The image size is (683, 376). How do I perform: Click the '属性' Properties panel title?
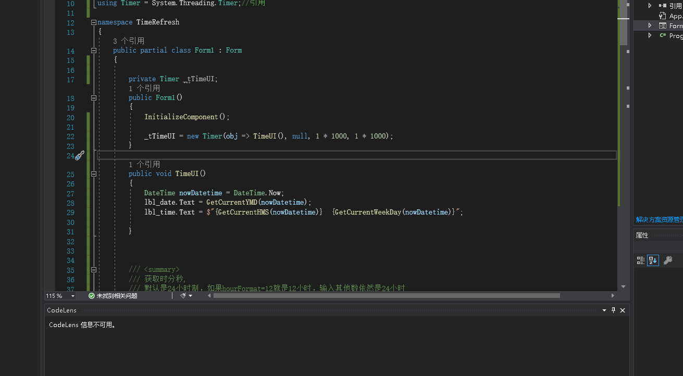[642, 235]
